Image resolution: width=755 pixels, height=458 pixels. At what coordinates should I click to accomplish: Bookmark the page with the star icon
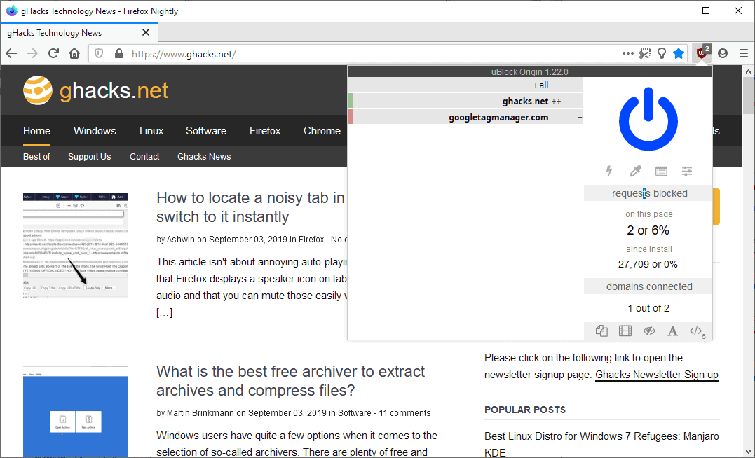[678, 53]
